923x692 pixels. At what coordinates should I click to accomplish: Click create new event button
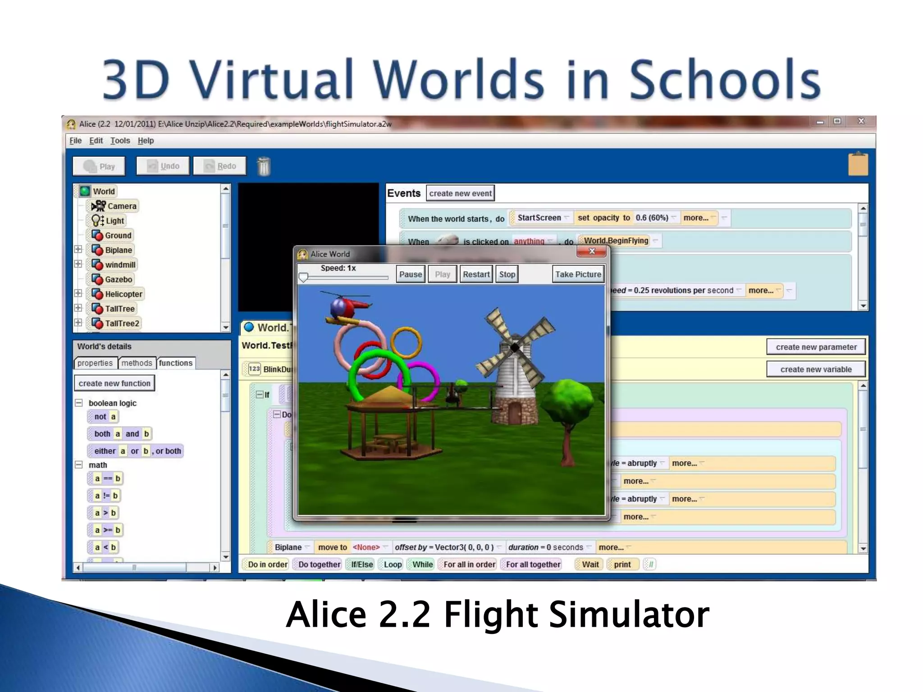tap(460, 193)
